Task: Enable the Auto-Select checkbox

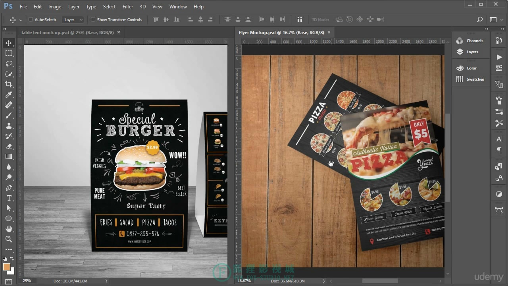Action: click(31, 19)
